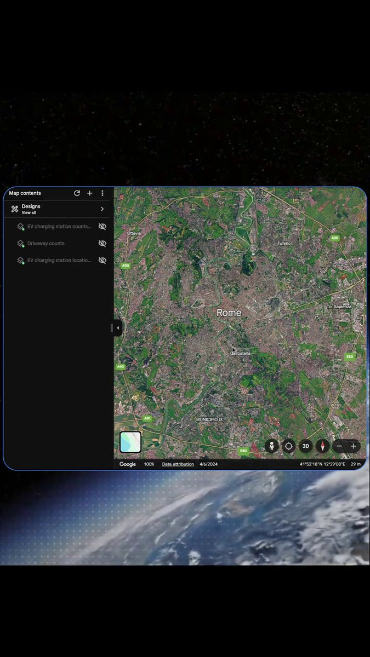The image size is (370, 657).
Task: Show EV charging station locations layer
Action: [x=102, y=261]
